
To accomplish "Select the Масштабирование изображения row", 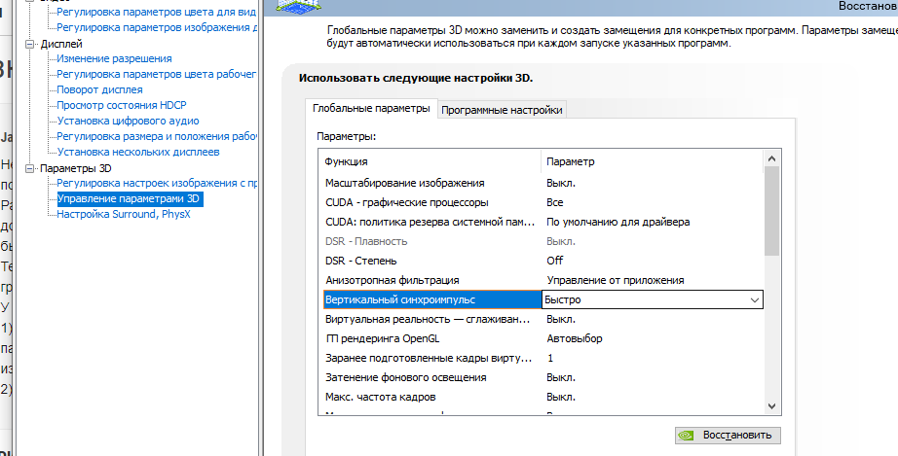I will coord(542,183).
